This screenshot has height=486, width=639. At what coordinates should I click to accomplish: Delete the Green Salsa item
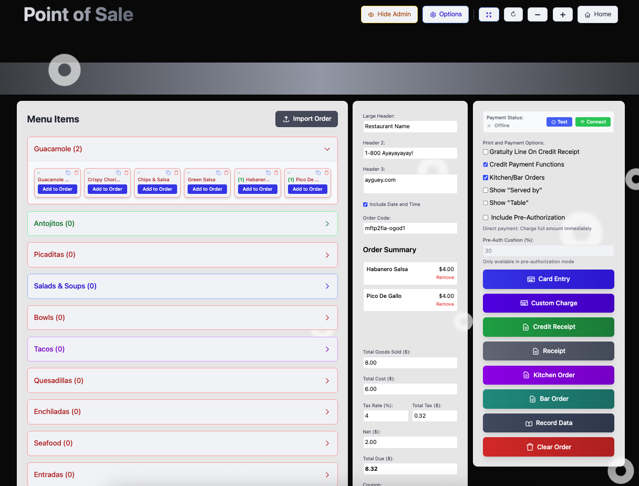point(226,172)
